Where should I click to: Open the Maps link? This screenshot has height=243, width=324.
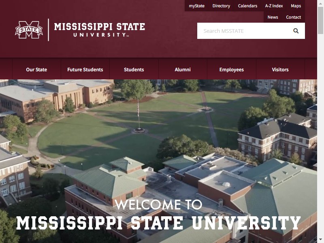(296, 6)
